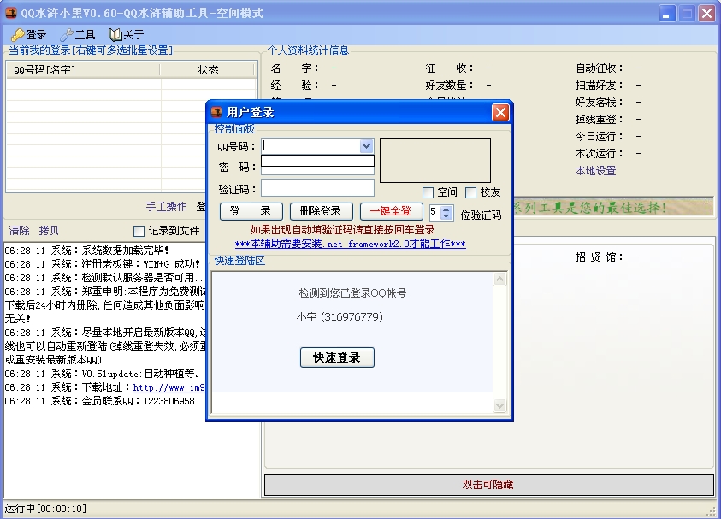The width and height of the screenshot is (721, 519).
Task: Minimize the main window
Action: coord(667,13)
